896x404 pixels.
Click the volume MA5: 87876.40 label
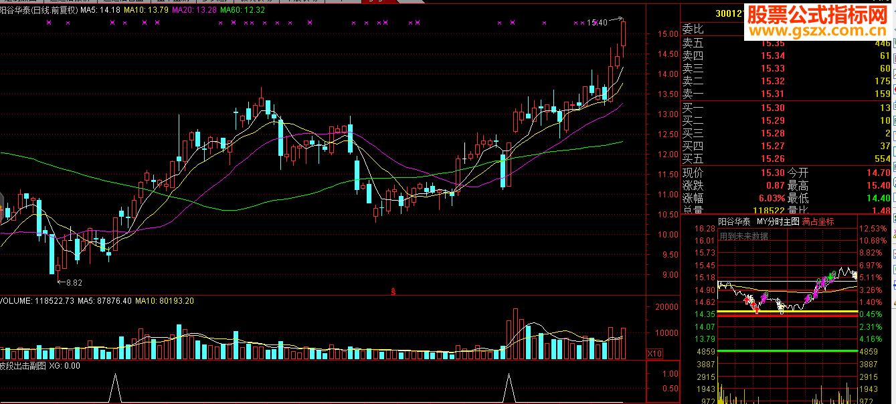pyautogui.click(x=104, y=301)
